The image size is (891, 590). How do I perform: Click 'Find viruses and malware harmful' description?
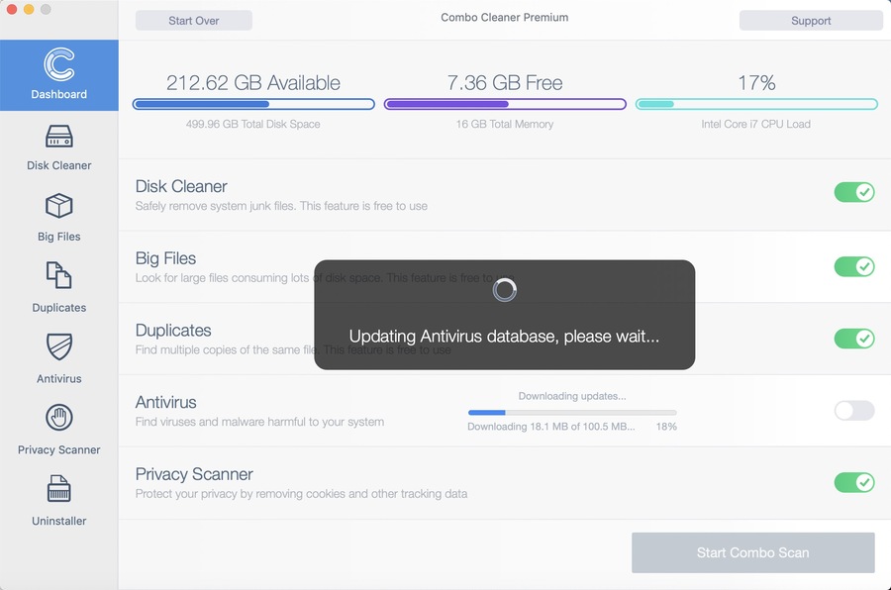[x=259, y=422]
